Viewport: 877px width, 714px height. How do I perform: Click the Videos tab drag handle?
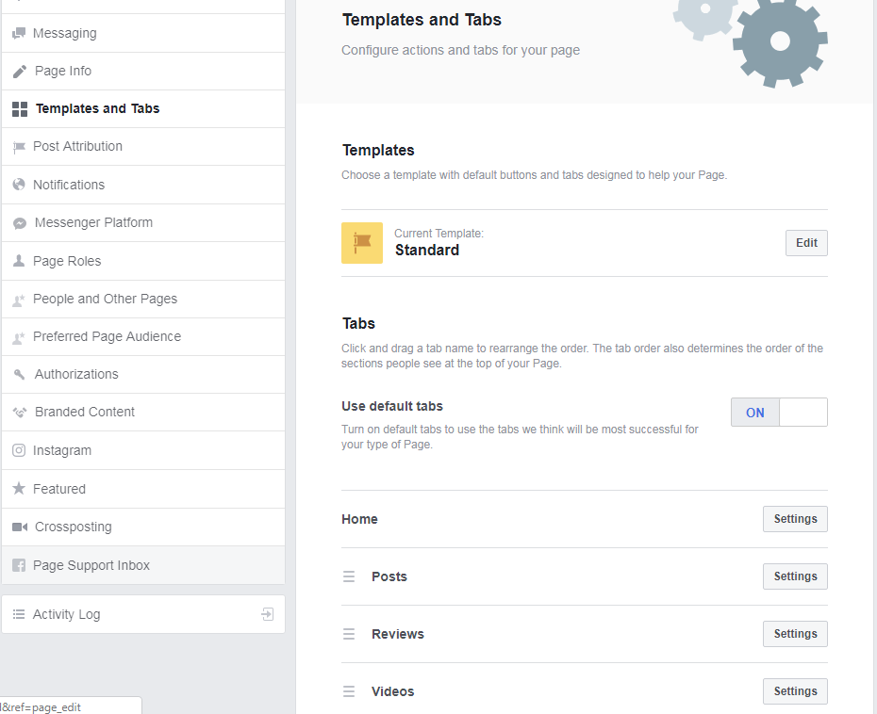[x=349, y=691]
